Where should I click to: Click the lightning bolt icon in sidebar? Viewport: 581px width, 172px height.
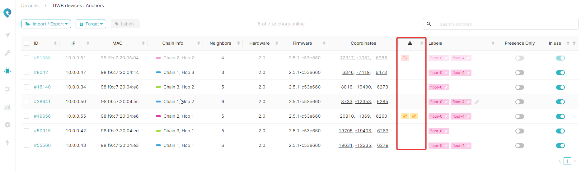[x=7, y=143]
